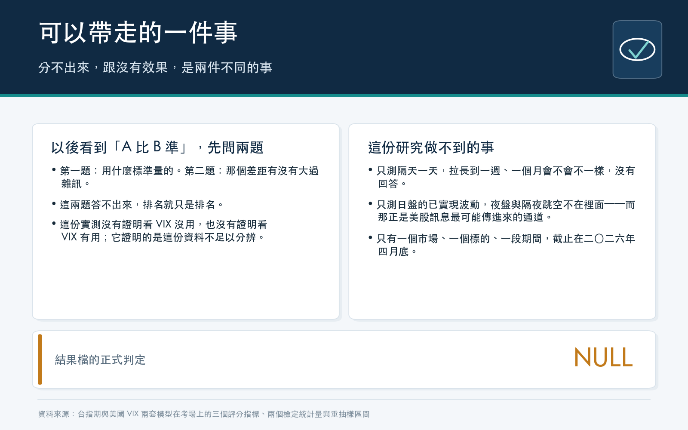Click the bullet 這兩題答不出來，排名就只是排名
Screen dimensions: 688x430
tap(138, 205)
